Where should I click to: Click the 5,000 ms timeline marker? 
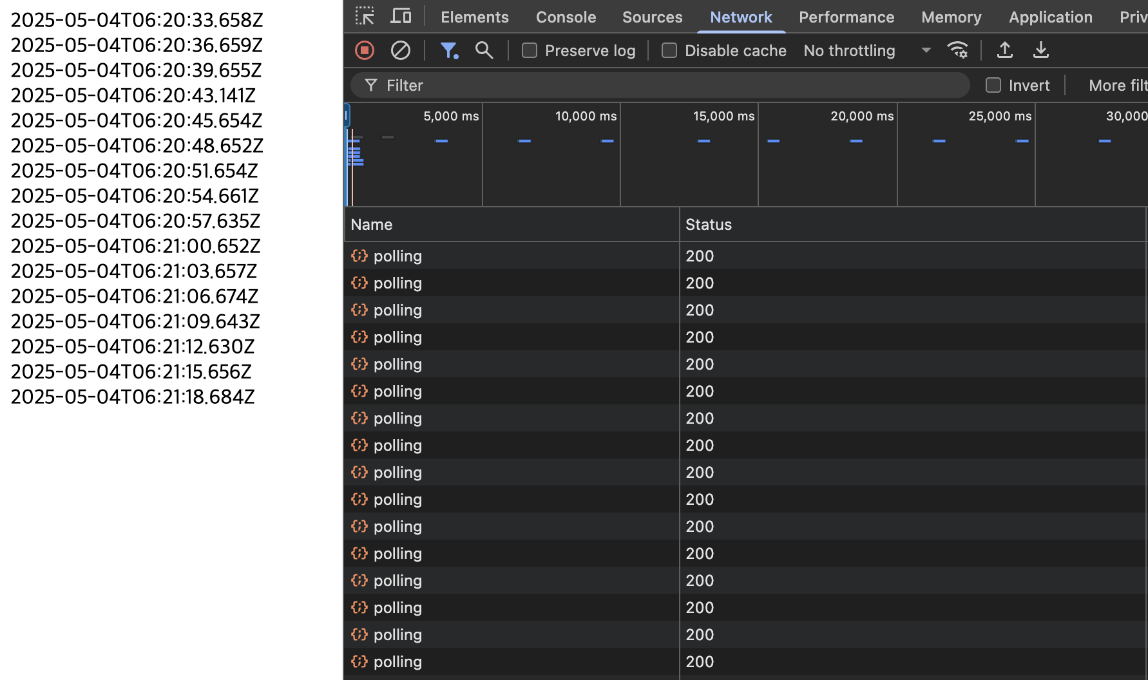(x=451, y=117)
